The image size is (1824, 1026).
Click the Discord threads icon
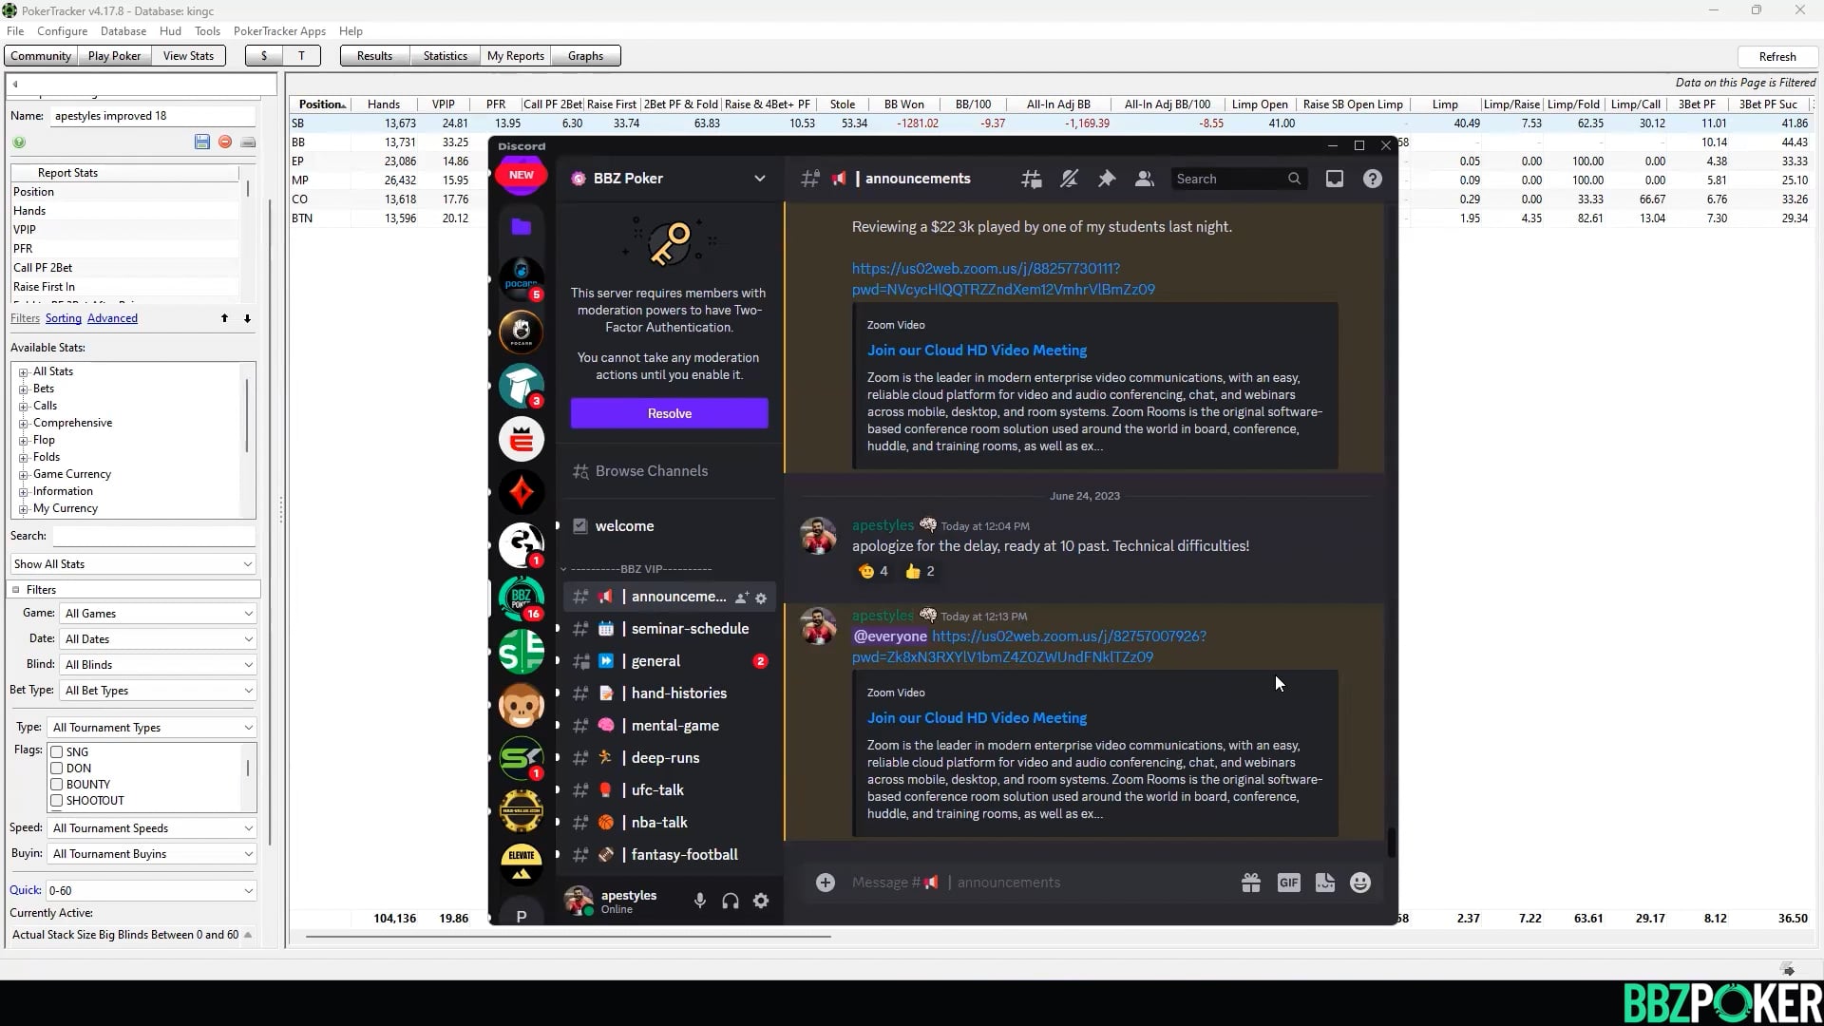pyautogui.click(x=1031, y=179)
